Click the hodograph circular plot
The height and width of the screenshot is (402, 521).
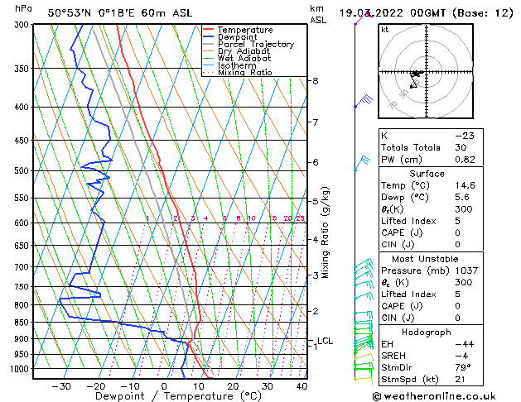click(426, 71)
